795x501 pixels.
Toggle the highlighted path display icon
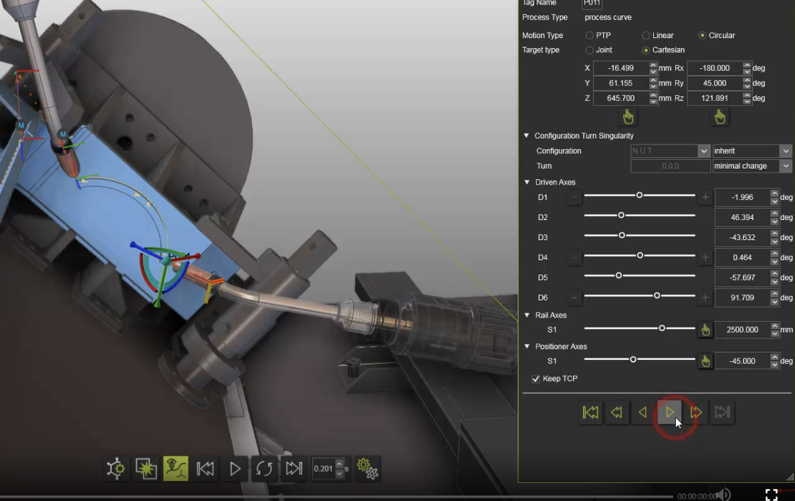[x=175, y=469]
